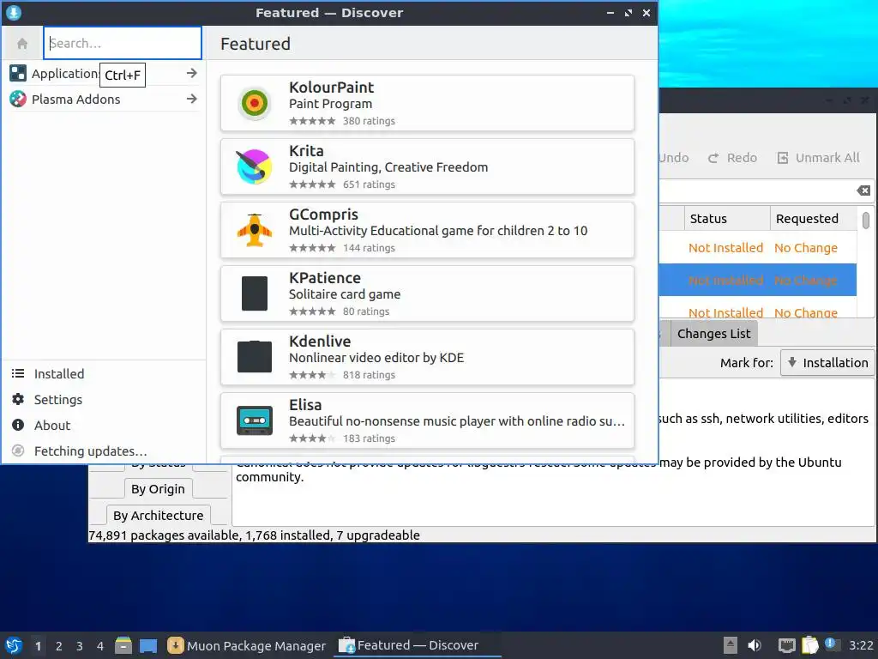Click the home icon in Discover

click(22, 43)
